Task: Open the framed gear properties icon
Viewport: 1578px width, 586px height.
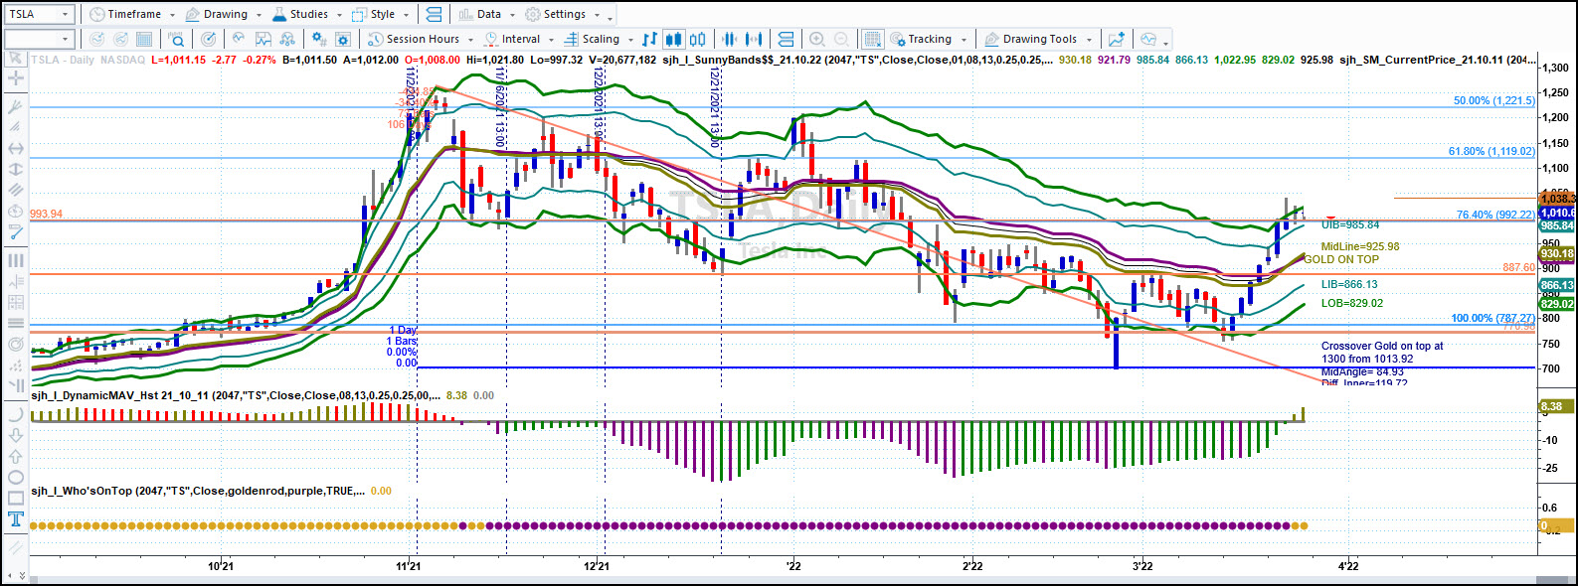Action: (x=343, y=39)
